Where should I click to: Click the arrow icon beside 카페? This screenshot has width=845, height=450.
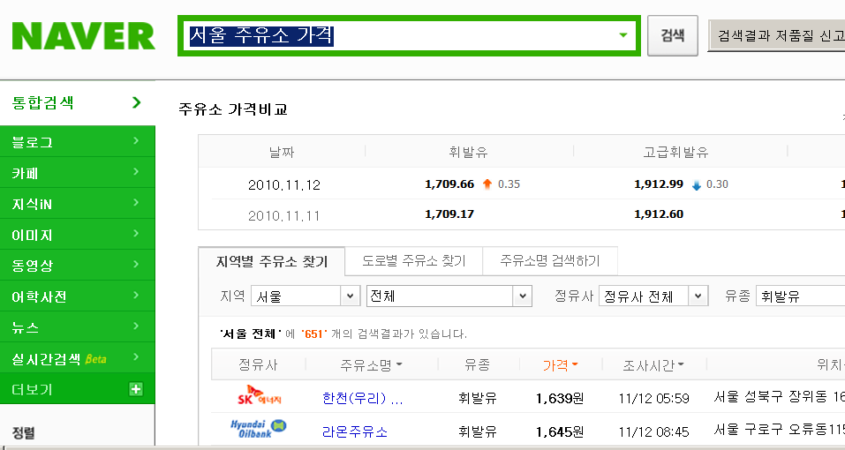pos(136,172)
